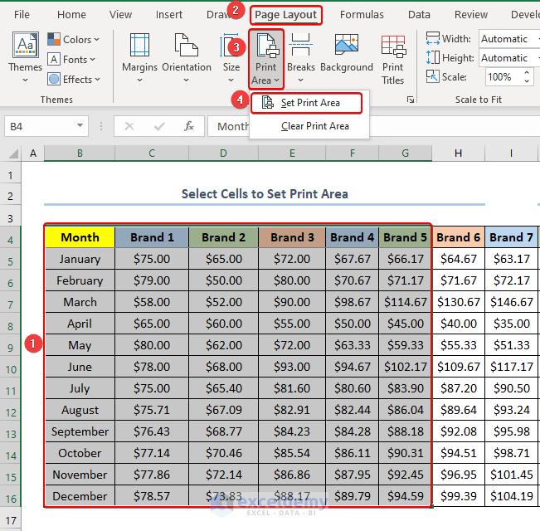Viewport: 540px width, 531px height.
Task: Click the Background image icon
Action: [347, 45]
